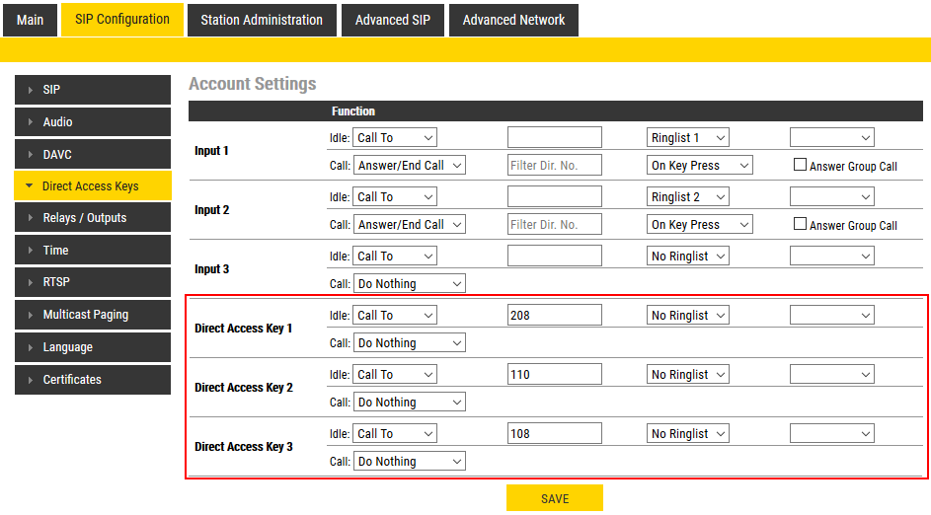Click Input 1 Filter Dir. No. field
Screen dimensions: 931x515
coord(555,166)
